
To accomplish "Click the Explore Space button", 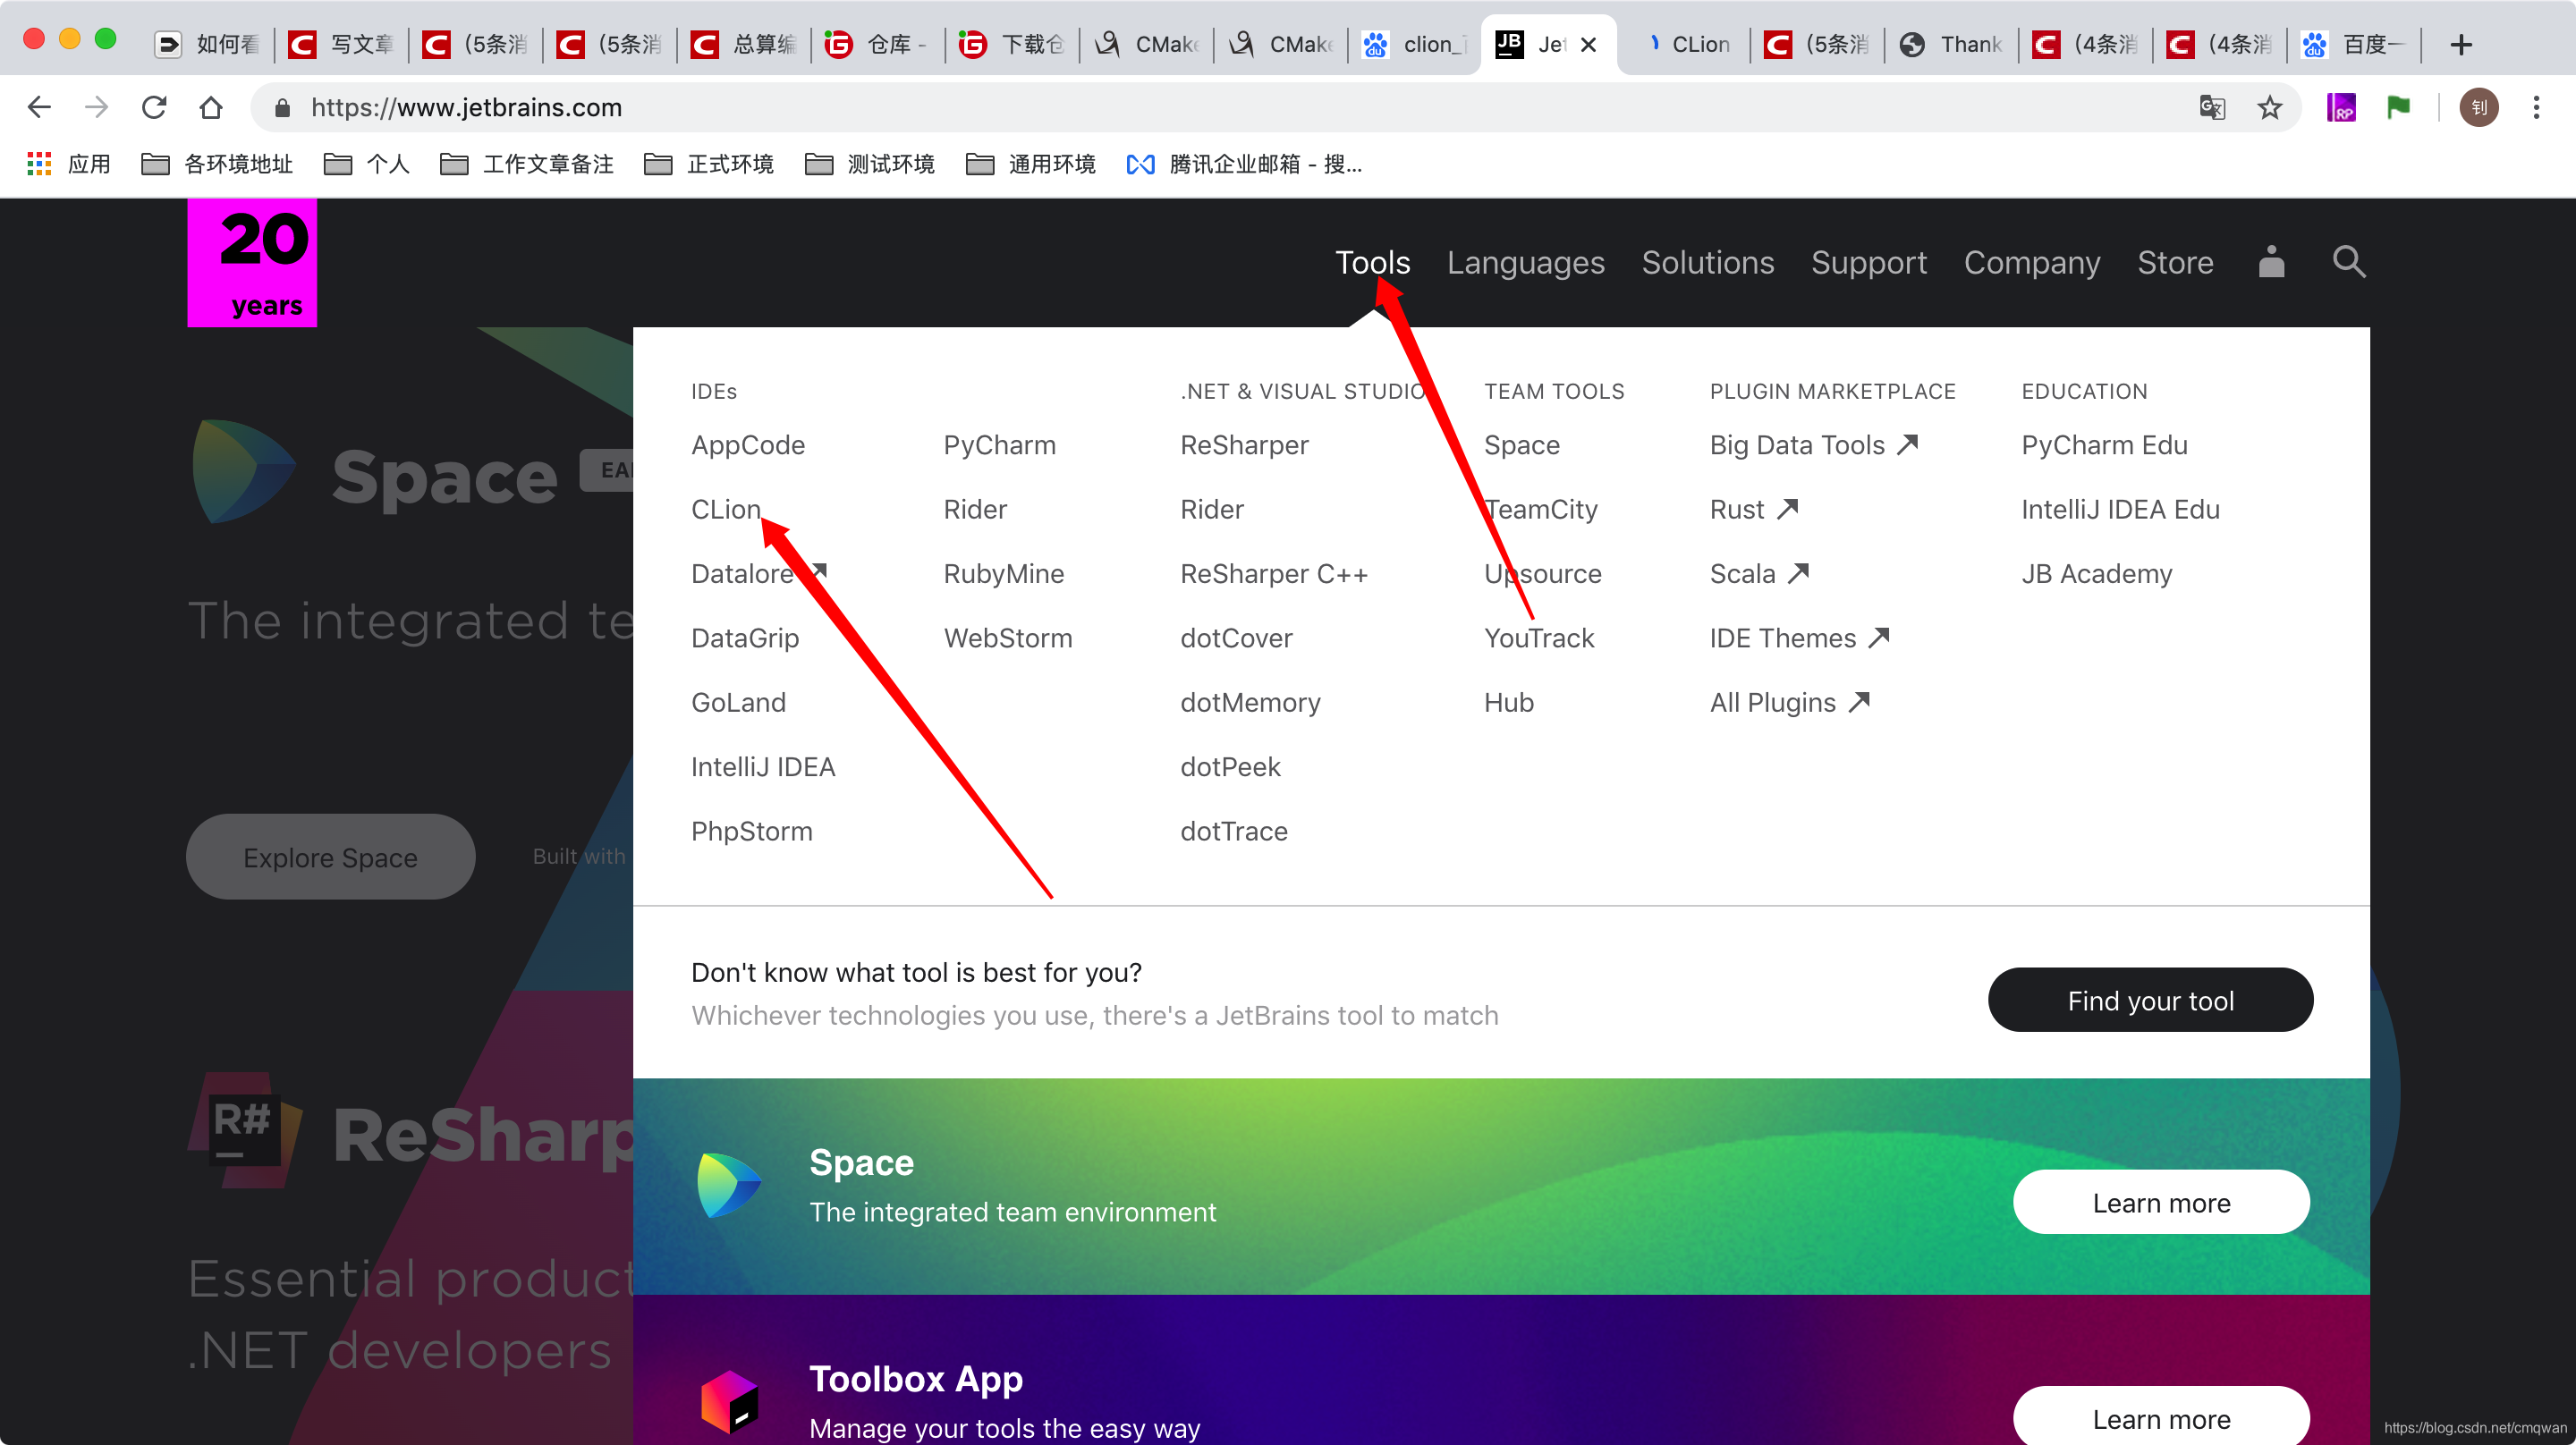I will 330,857.
